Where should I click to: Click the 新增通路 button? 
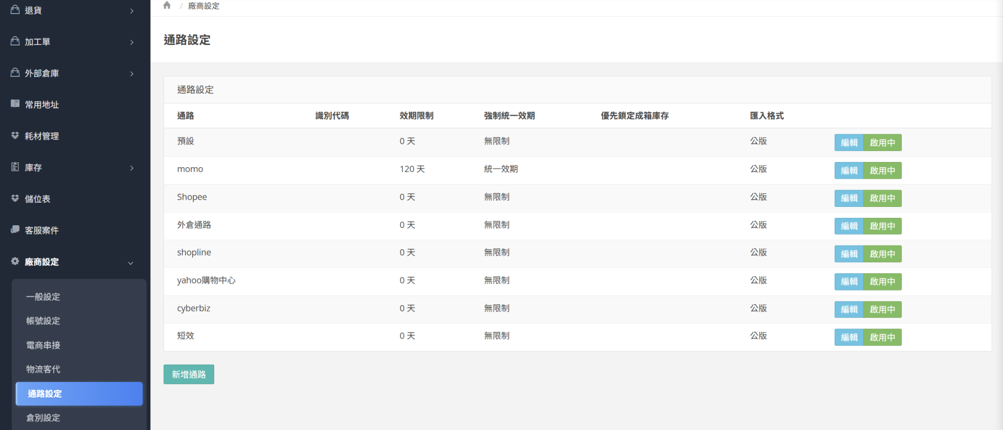coord(189,375)
